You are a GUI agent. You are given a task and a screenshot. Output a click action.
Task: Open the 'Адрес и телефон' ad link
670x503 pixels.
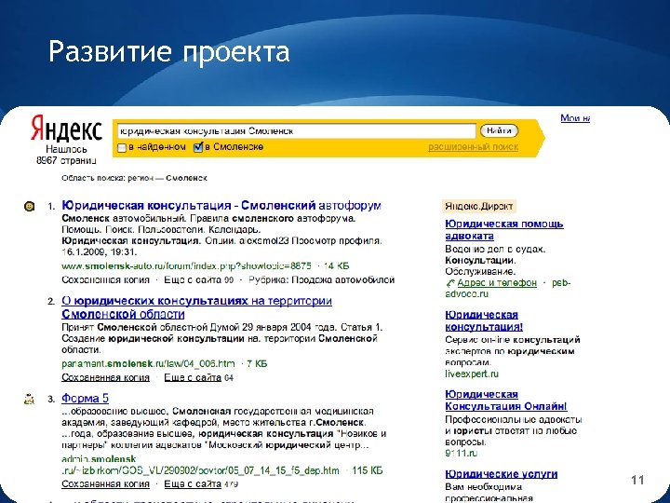[497, 283]
